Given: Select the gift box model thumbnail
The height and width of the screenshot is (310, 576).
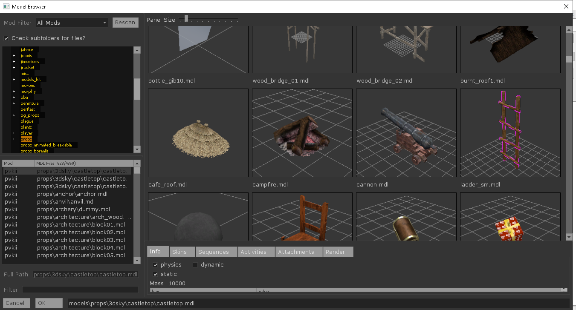Looking at the screenshot, I should [x=510, y=217].
